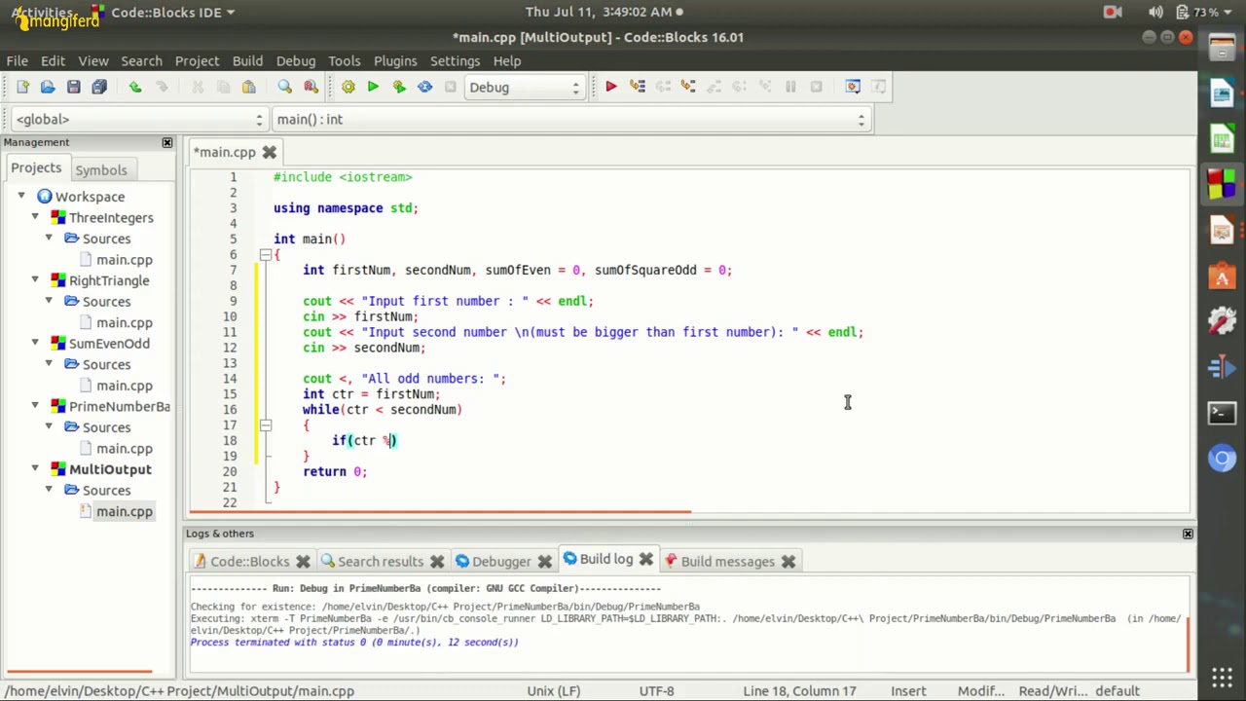The width and height of the screenshot is (1246, 701).
Task: Close the Debugger log tab
Action: pyautogui.click(x=544, y=561)
